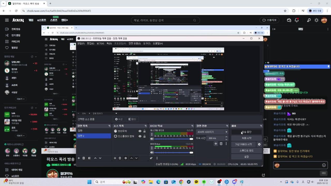Toggle visibility of 디스플레이 캡쳐 source
Viewport: 331px width, 186px height.
pos(140,136)
